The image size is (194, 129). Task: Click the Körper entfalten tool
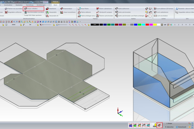(32, 9)
